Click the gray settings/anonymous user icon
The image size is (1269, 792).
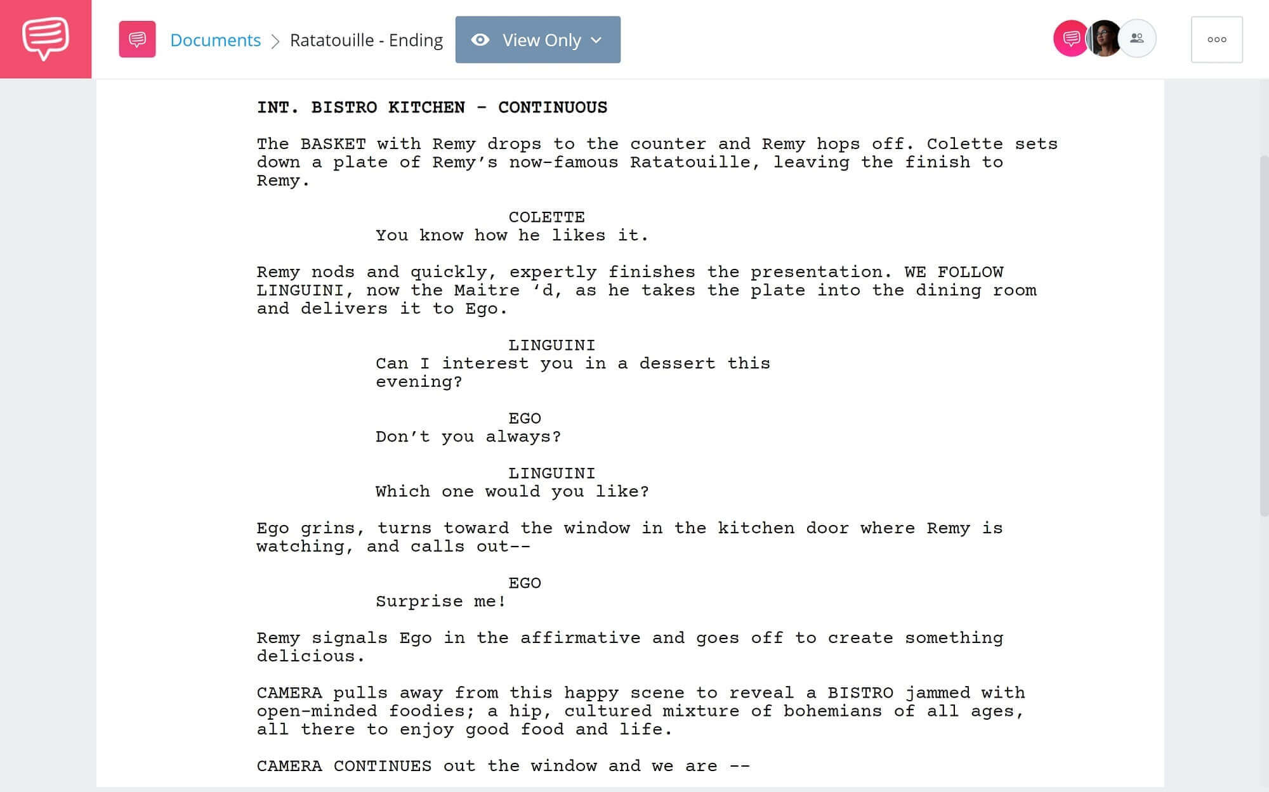1136,38
